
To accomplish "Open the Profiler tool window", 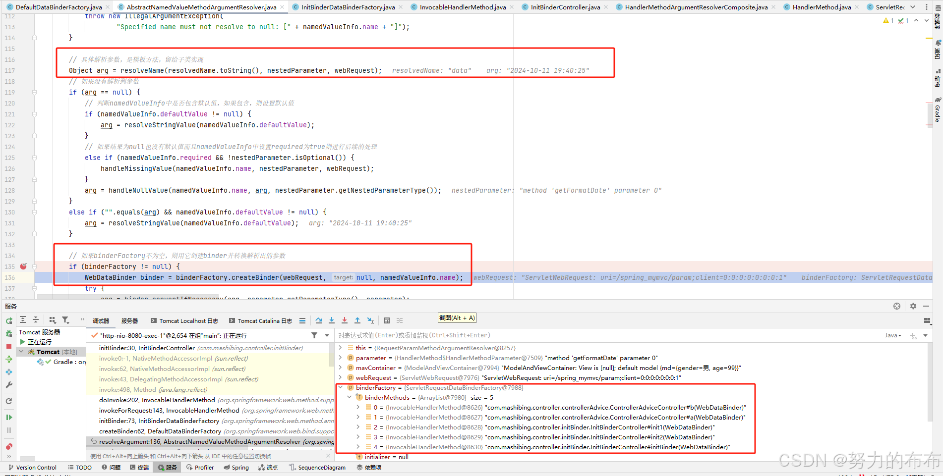I will click(x=200, y=467).
